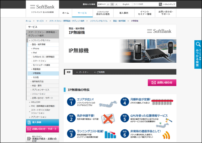Image resolution: width=202 pixels, height=143 pixels.
Task: Open the サービス main navigation item
Action: pos(82,13)
